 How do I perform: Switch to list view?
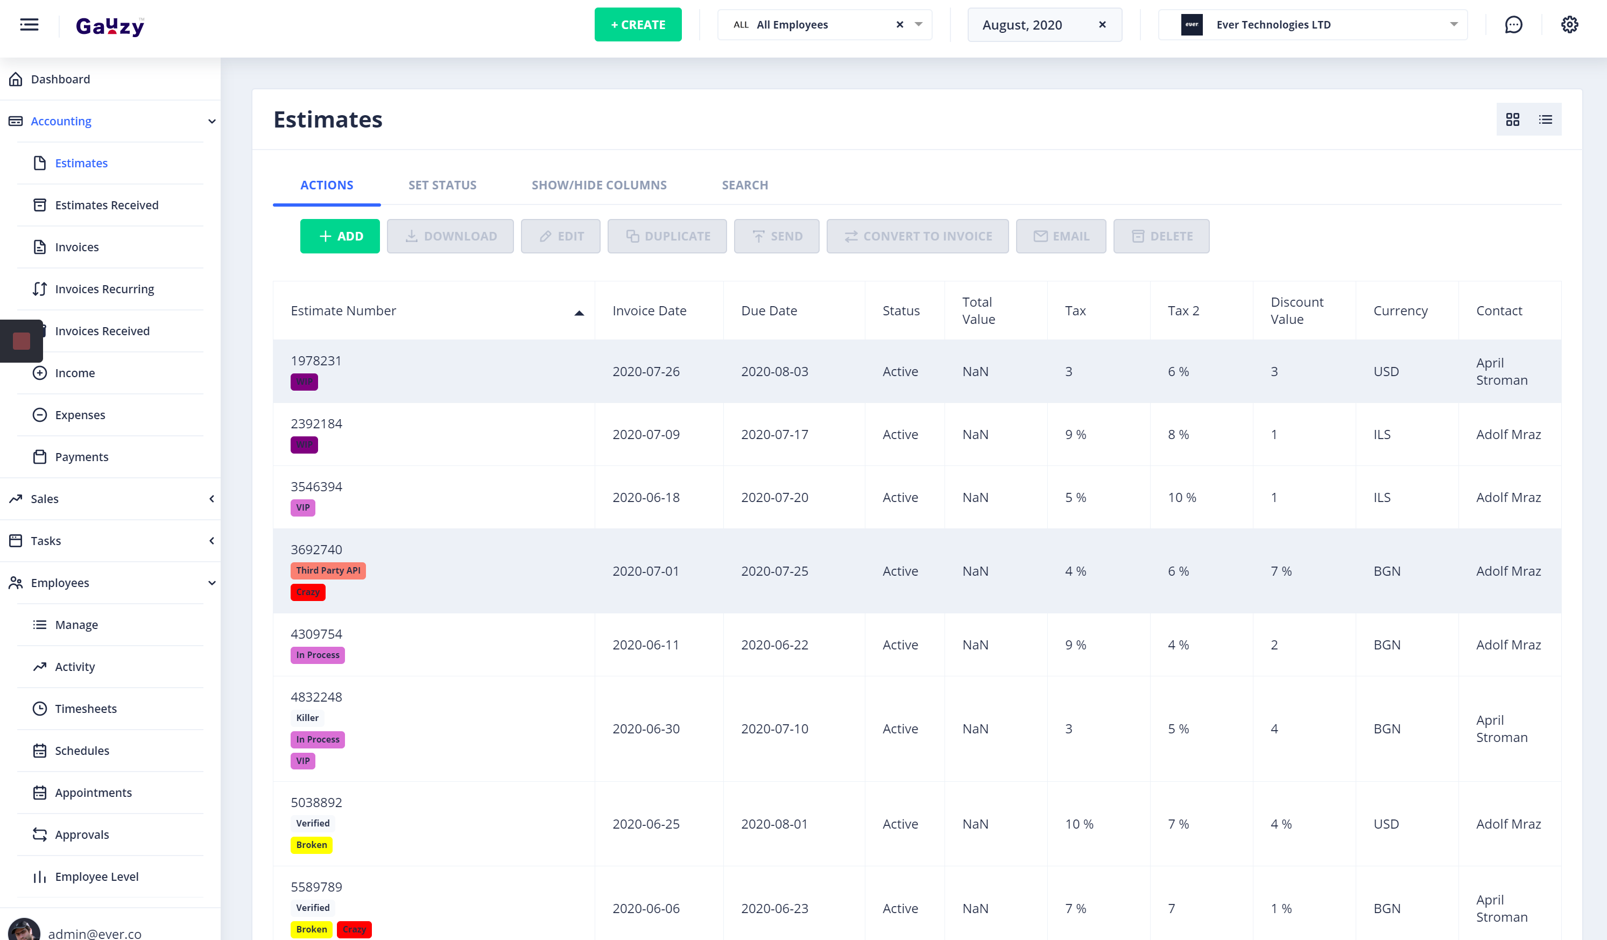pos(1546,119)
